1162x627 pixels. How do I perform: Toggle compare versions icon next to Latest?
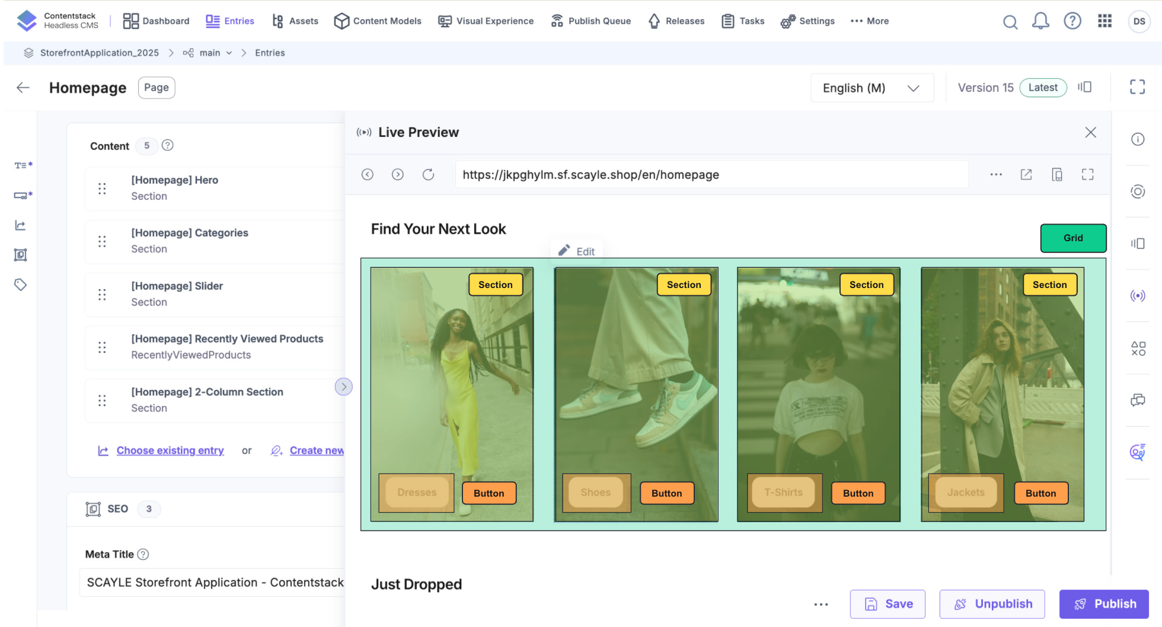1084,87
